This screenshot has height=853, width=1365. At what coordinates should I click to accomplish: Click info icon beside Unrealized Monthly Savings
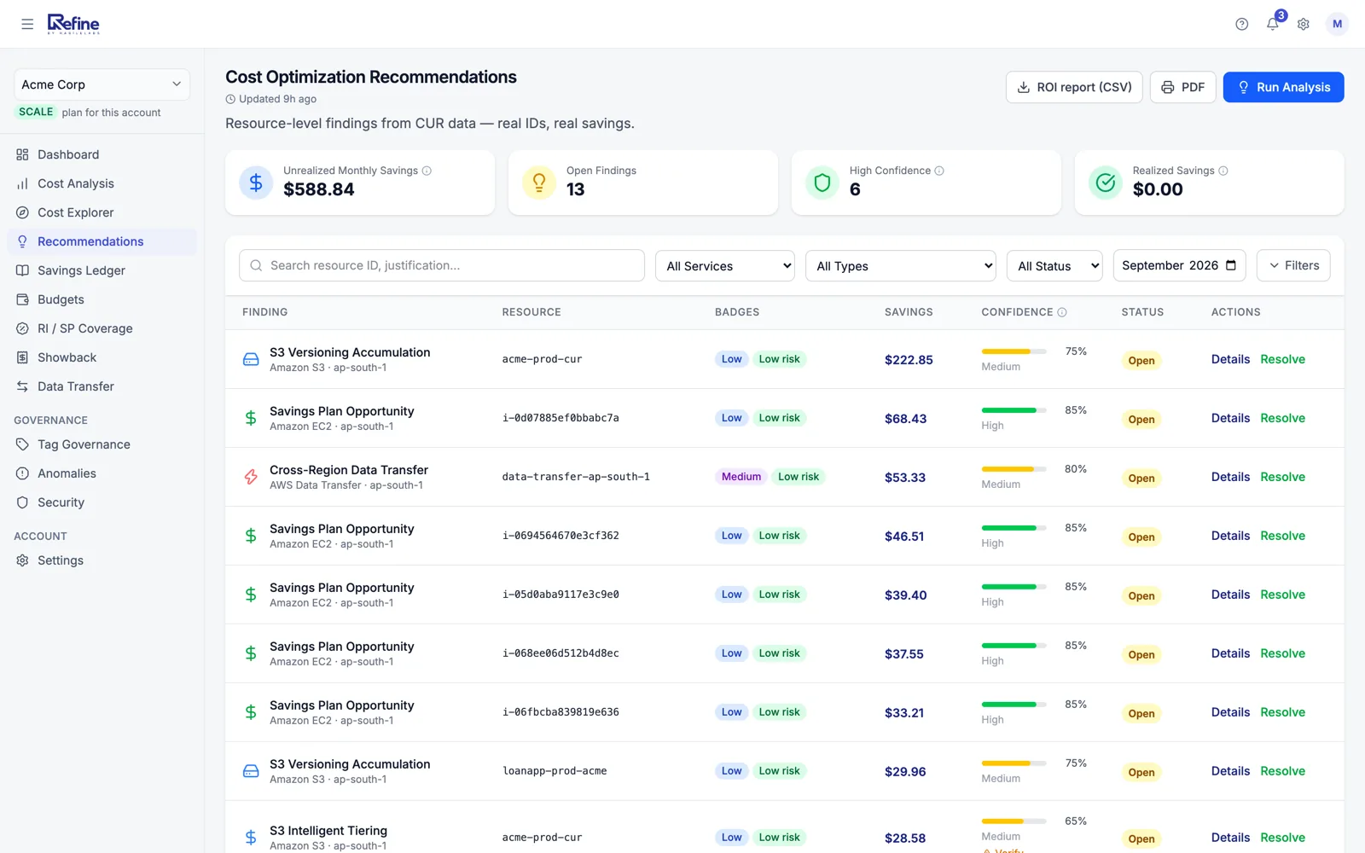coord(427,171)
